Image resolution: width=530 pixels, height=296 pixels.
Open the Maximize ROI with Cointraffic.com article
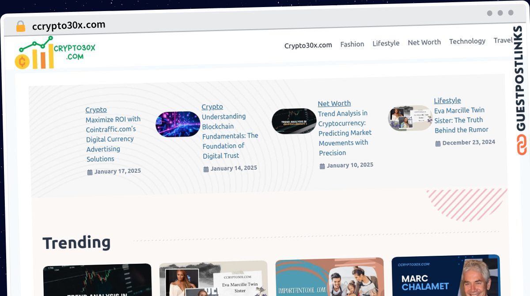click(x=113, y=139)
